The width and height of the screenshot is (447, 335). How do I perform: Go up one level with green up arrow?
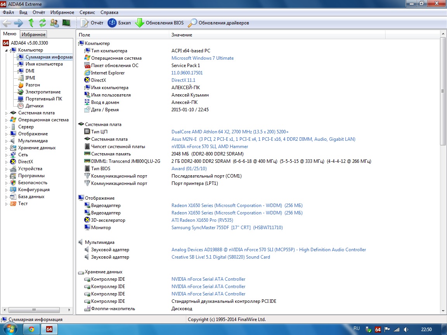[x=31, y=23]
